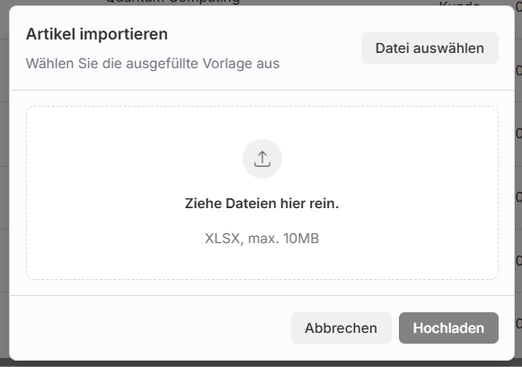The height and width of the screenshot is (367, 522).
Task: Click the partially hidden 'Kunde' text
Action: click(459, 4)
